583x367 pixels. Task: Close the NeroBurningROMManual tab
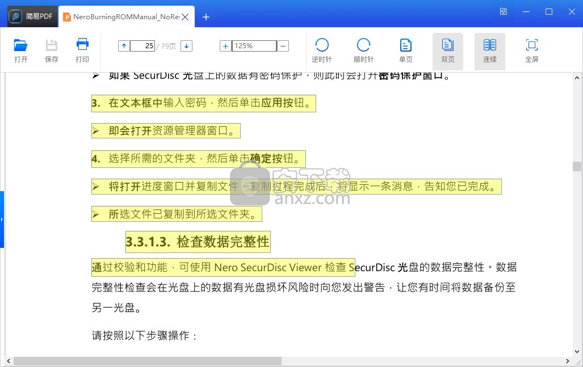[185, 17]
